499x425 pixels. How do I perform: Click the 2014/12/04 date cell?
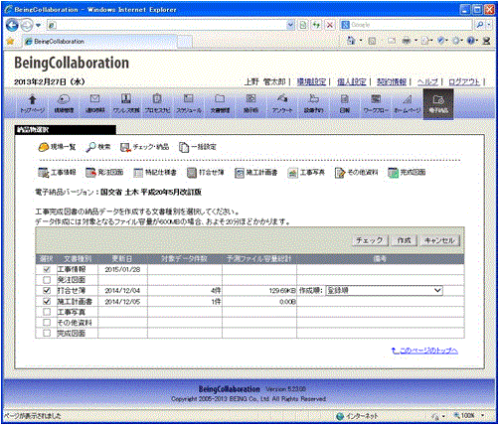pyautogui.click(x=122, y=291)
